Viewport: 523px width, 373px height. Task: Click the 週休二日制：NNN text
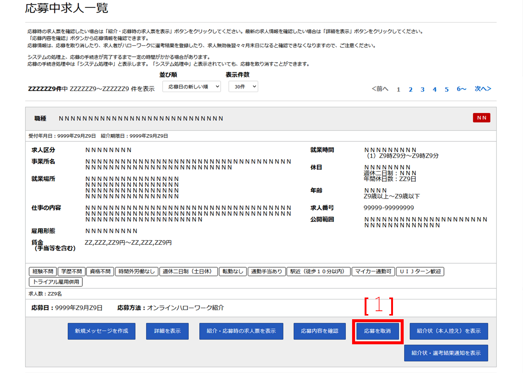pos(390,173)
